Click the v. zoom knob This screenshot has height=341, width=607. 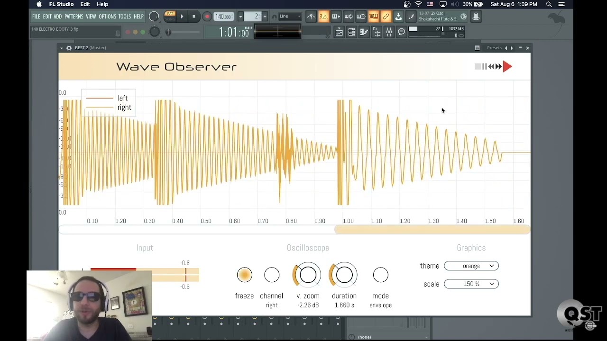coord(308,275)
